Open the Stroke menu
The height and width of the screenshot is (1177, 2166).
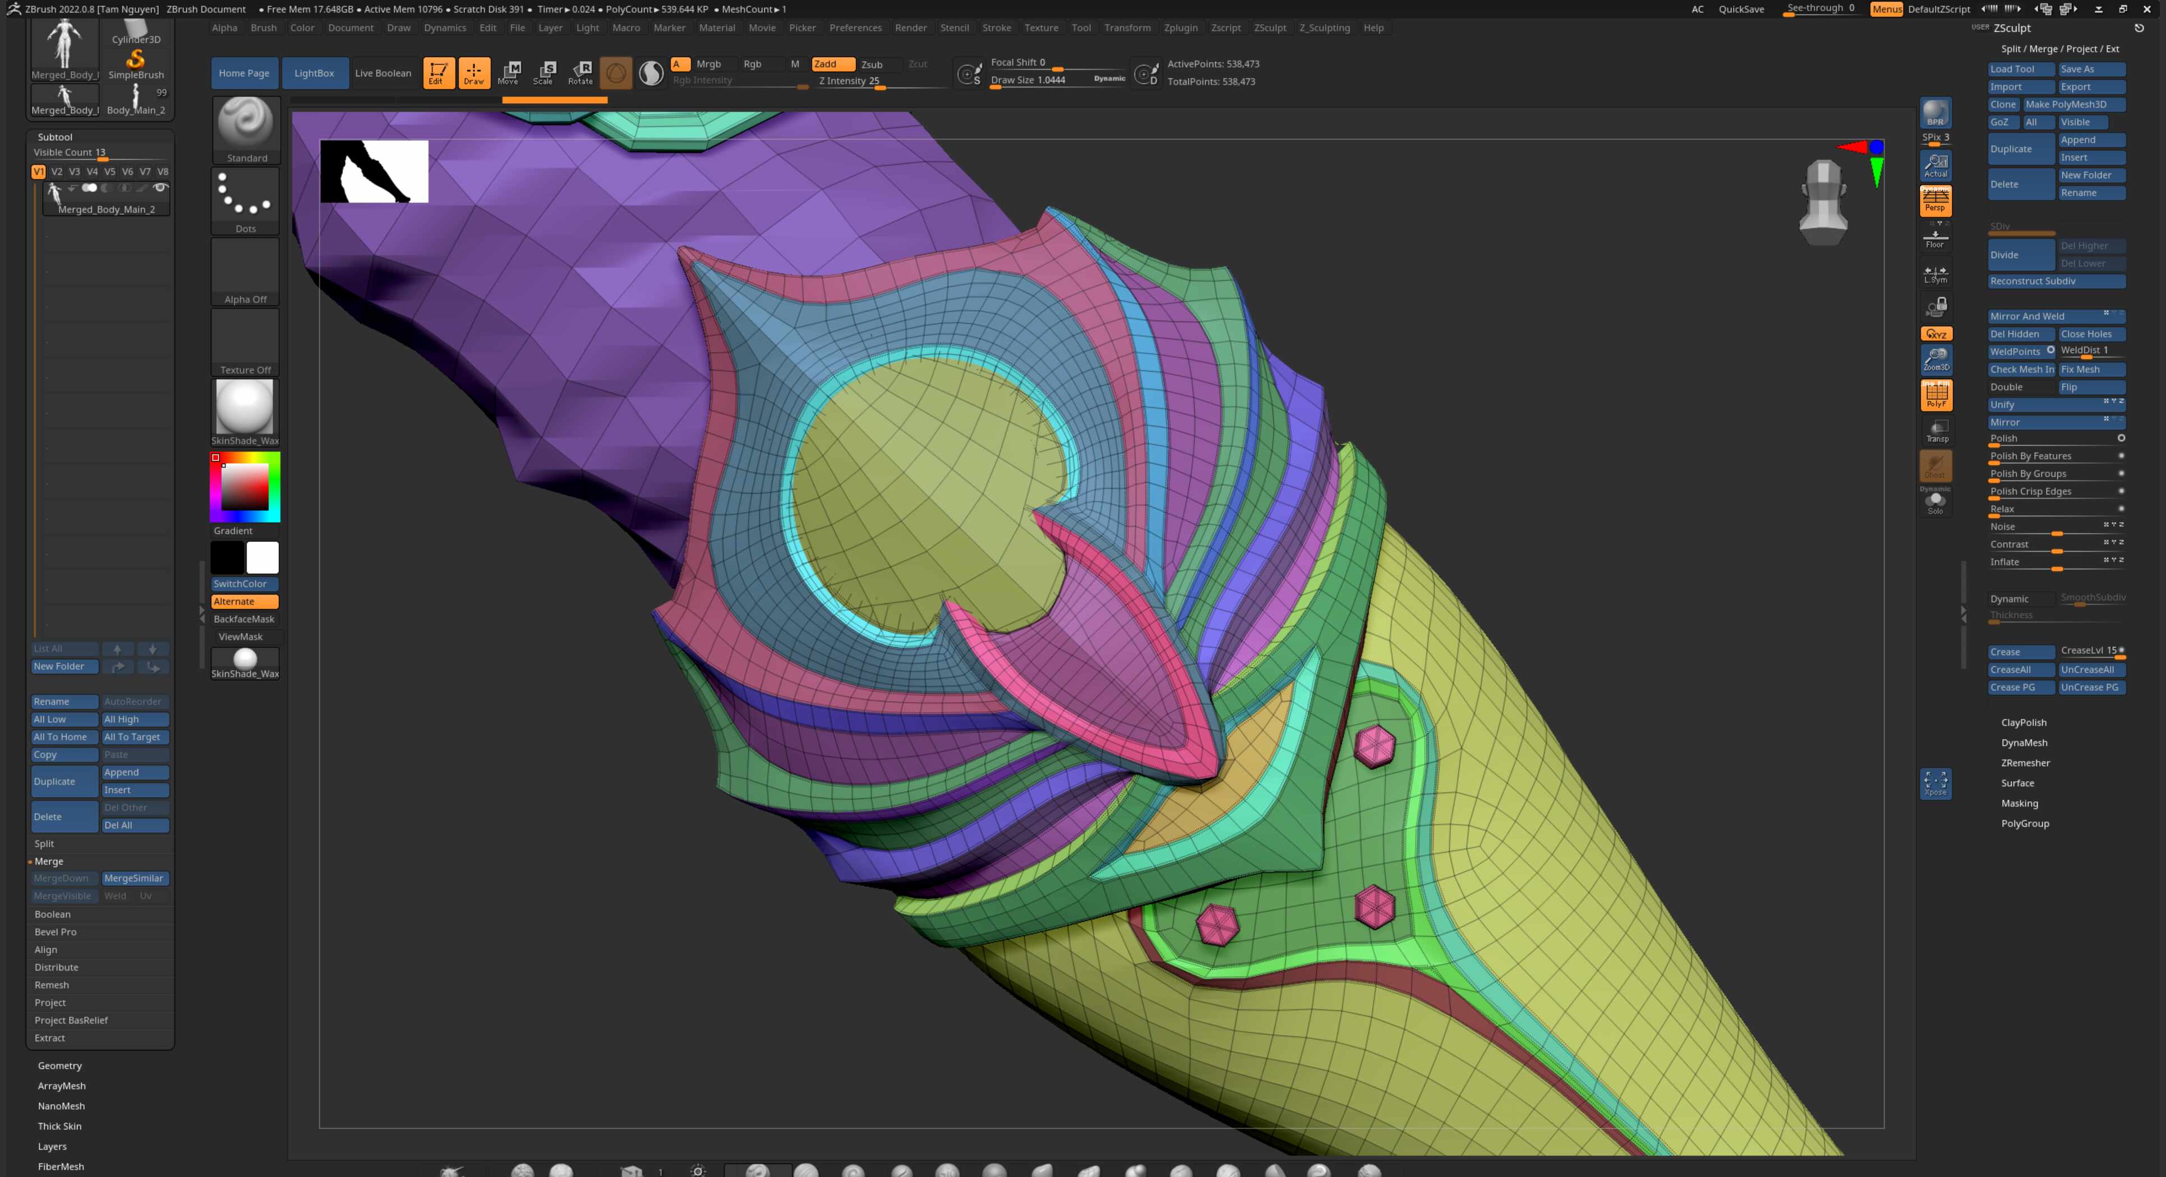996,27
